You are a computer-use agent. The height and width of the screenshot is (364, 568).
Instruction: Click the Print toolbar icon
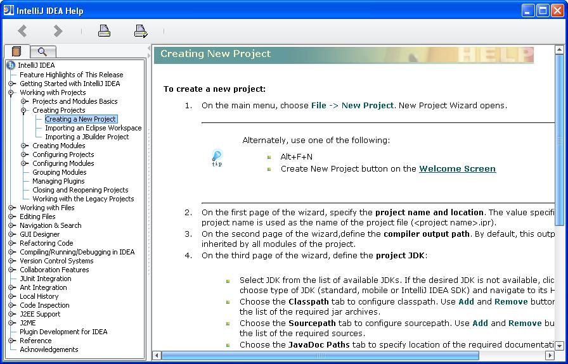pyautogui.click(x=104, y=30)
